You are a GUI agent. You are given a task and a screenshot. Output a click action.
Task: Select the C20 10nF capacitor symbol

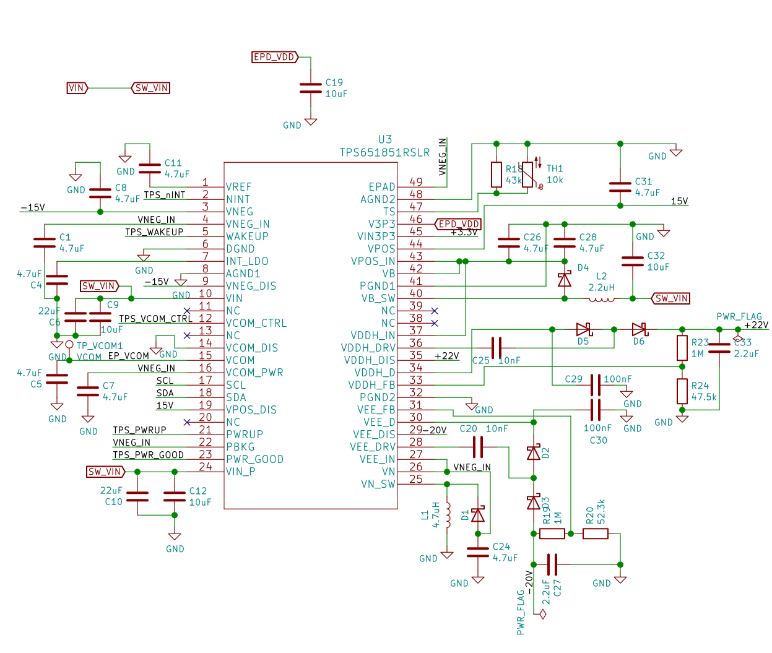pyautogui.click(x=478, y=447)
